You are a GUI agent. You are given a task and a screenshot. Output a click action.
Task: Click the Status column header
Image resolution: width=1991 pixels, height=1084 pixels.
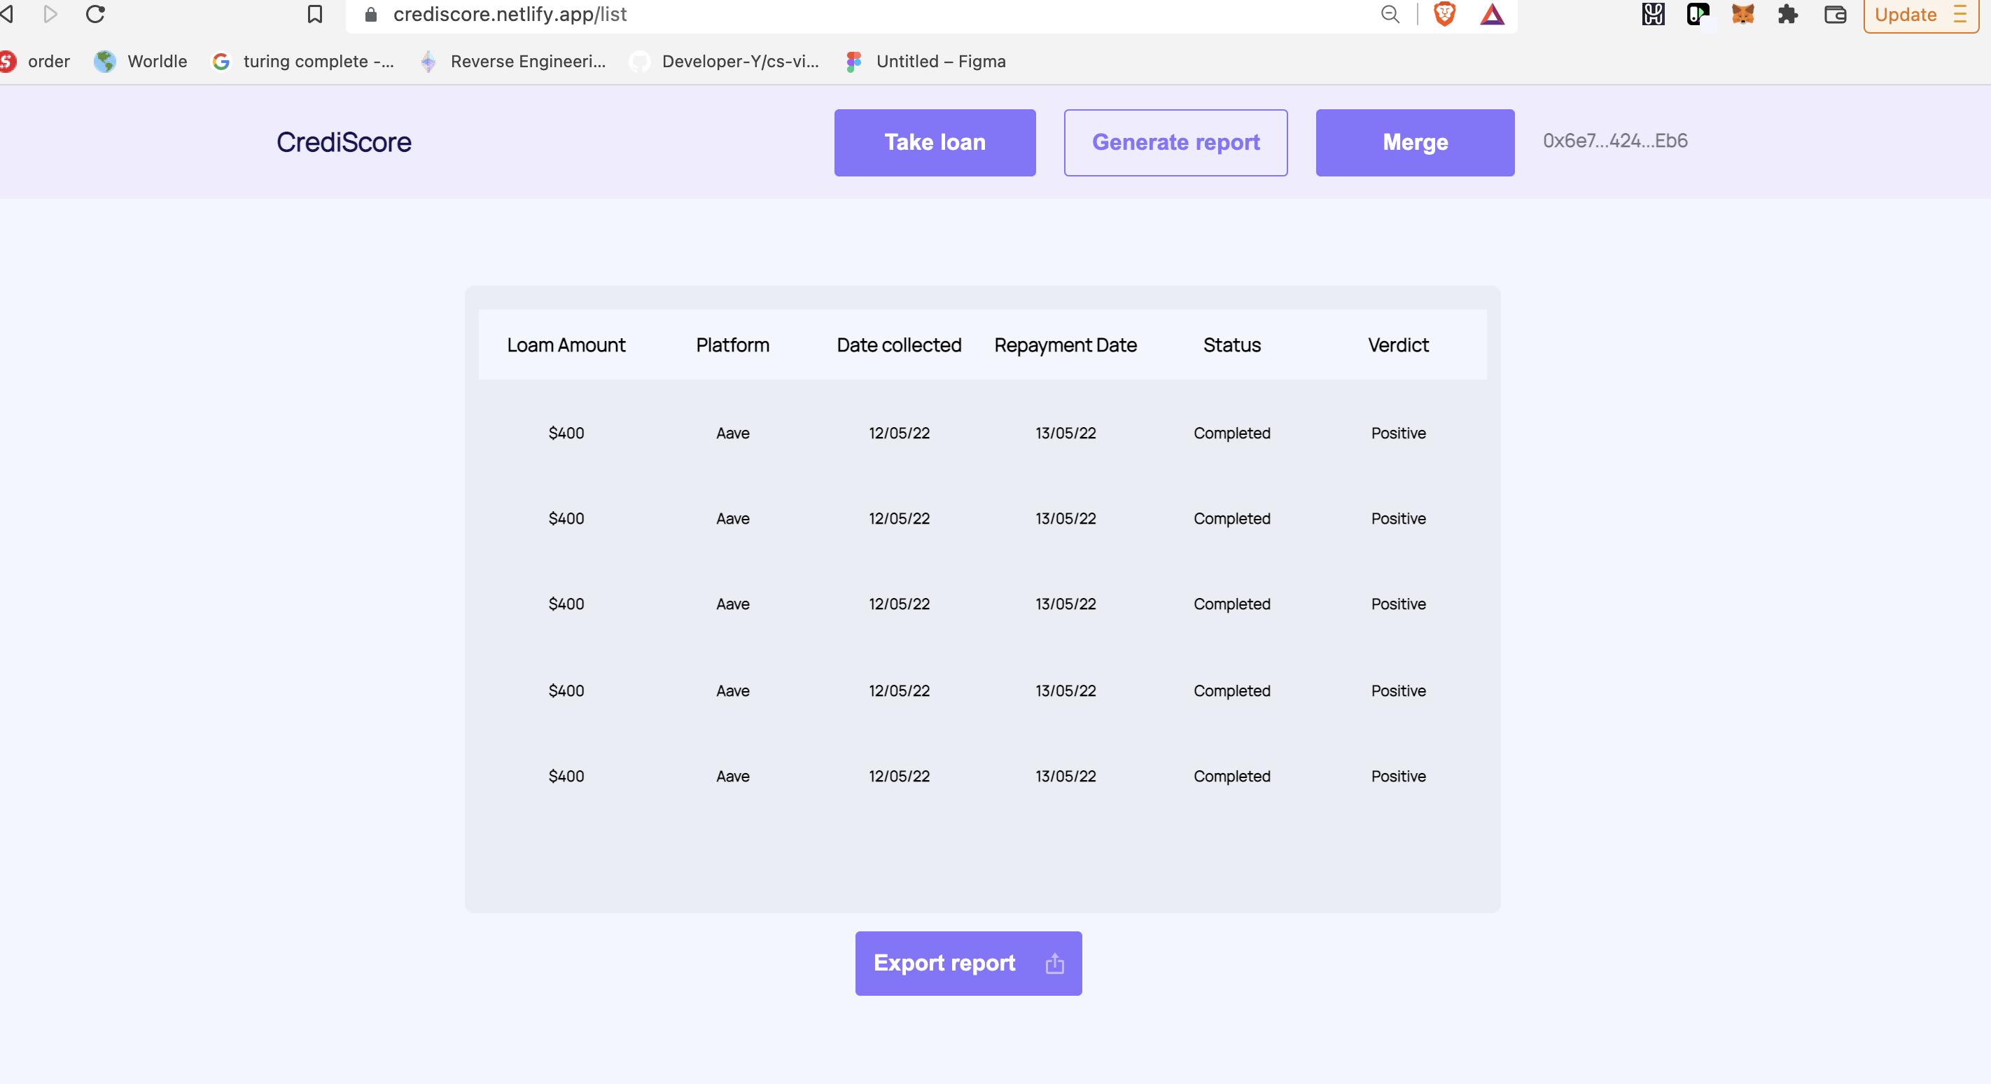click(1231, 345)
